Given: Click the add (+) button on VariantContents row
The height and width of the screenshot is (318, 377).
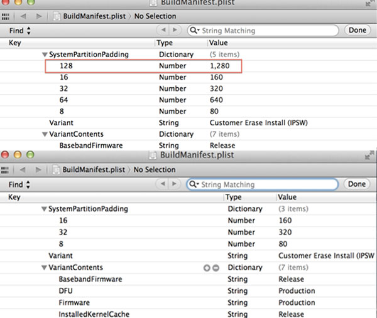Looking at the screenshot, I should click(207, 268).
